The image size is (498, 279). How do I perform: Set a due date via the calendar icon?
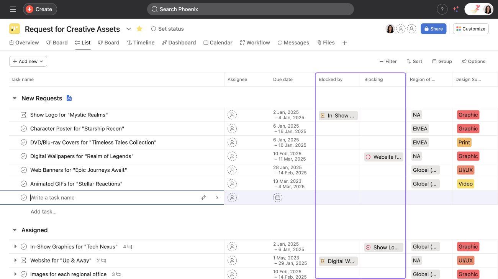click(277, 197)
